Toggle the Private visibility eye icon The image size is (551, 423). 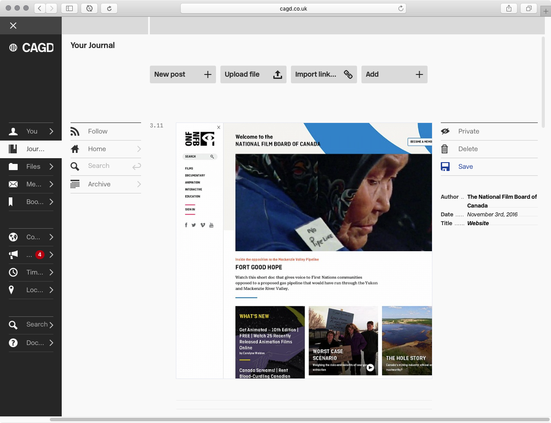tap(445, 131)
